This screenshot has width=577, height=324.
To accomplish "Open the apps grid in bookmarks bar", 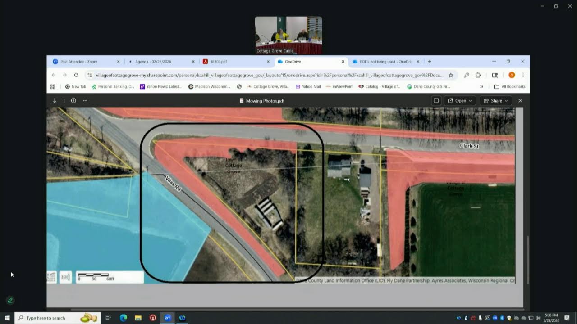I will pos(53,86).
